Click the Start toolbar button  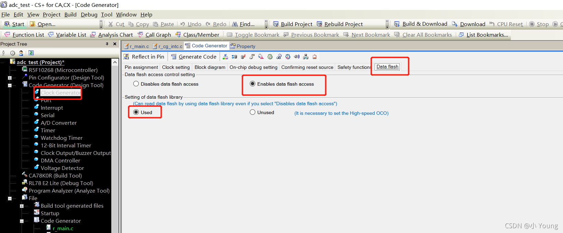pos(14,24)
